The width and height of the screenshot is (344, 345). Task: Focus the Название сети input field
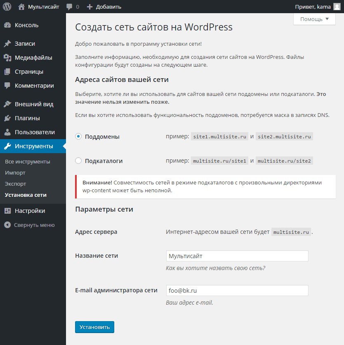point(237,256)
